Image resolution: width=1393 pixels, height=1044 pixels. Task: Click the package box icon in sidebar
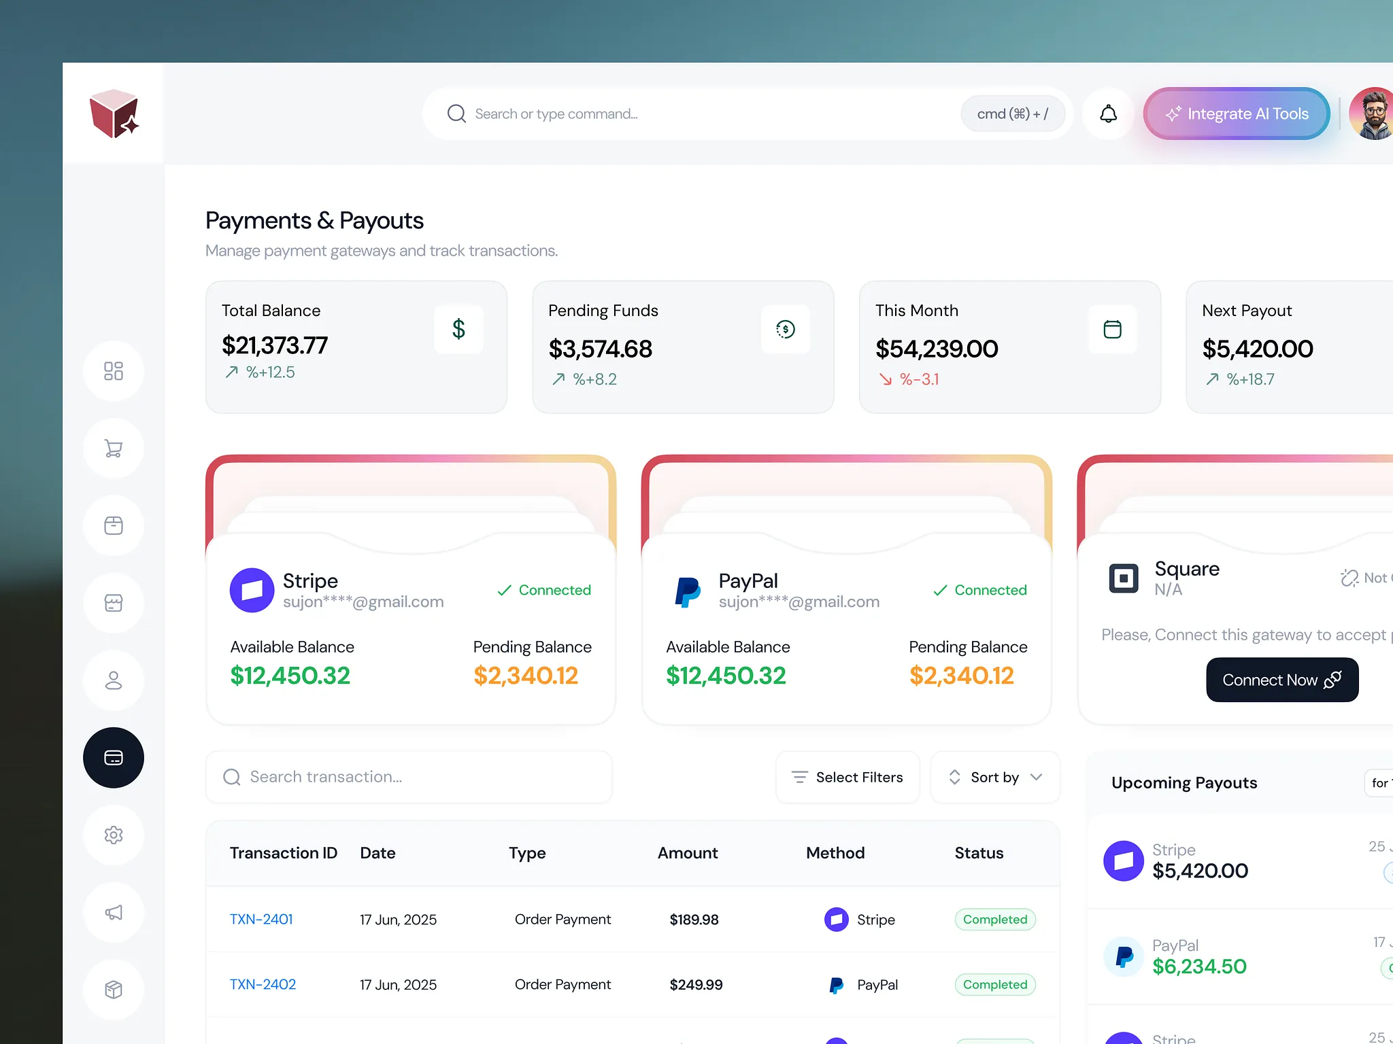pyautogui.click(x=114, y=989)
